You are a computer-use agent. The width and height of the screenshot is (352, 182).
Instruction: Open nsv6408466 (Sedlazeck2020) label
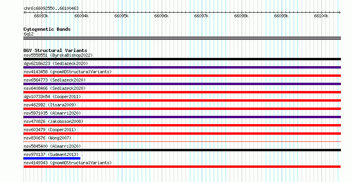pos(55,88)
